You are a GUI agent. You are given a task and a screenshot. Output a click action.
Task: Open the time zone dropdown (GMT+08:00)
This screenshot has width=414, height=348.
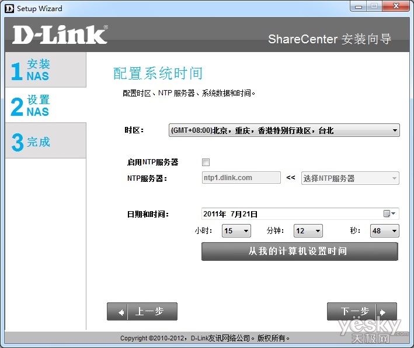tap(284, 130)
